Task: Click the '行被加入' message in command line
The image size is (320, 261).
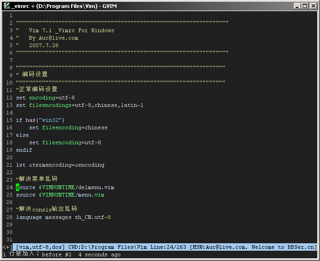Action: pos(22,254)
